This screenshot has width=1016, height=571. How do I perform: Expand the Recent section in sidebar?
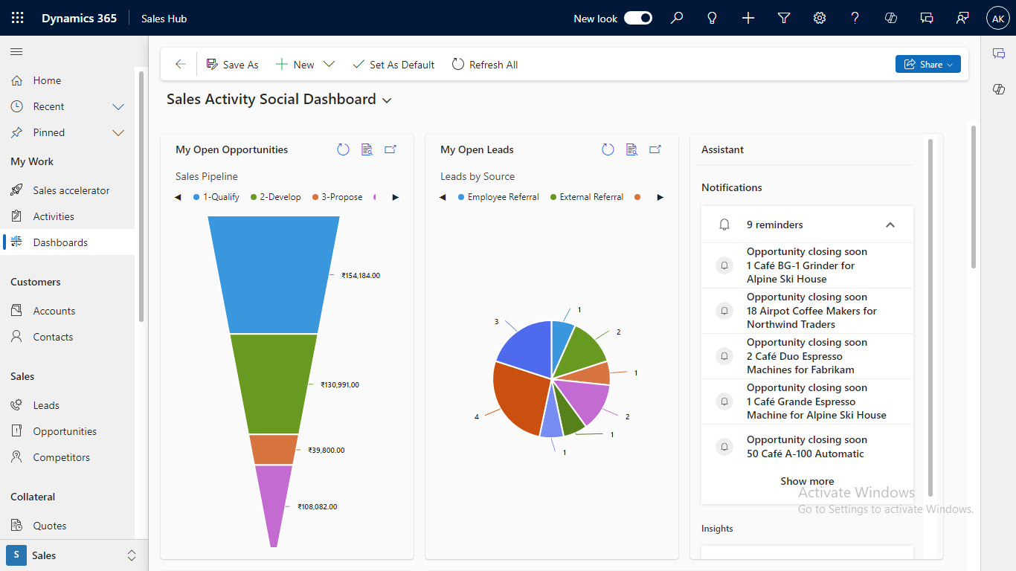pyautogui.click(x=118, y=106)
